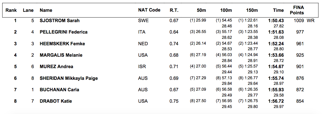Click DRABOT Katie's name
Viewport: 322px width, 114px height.
56,101
